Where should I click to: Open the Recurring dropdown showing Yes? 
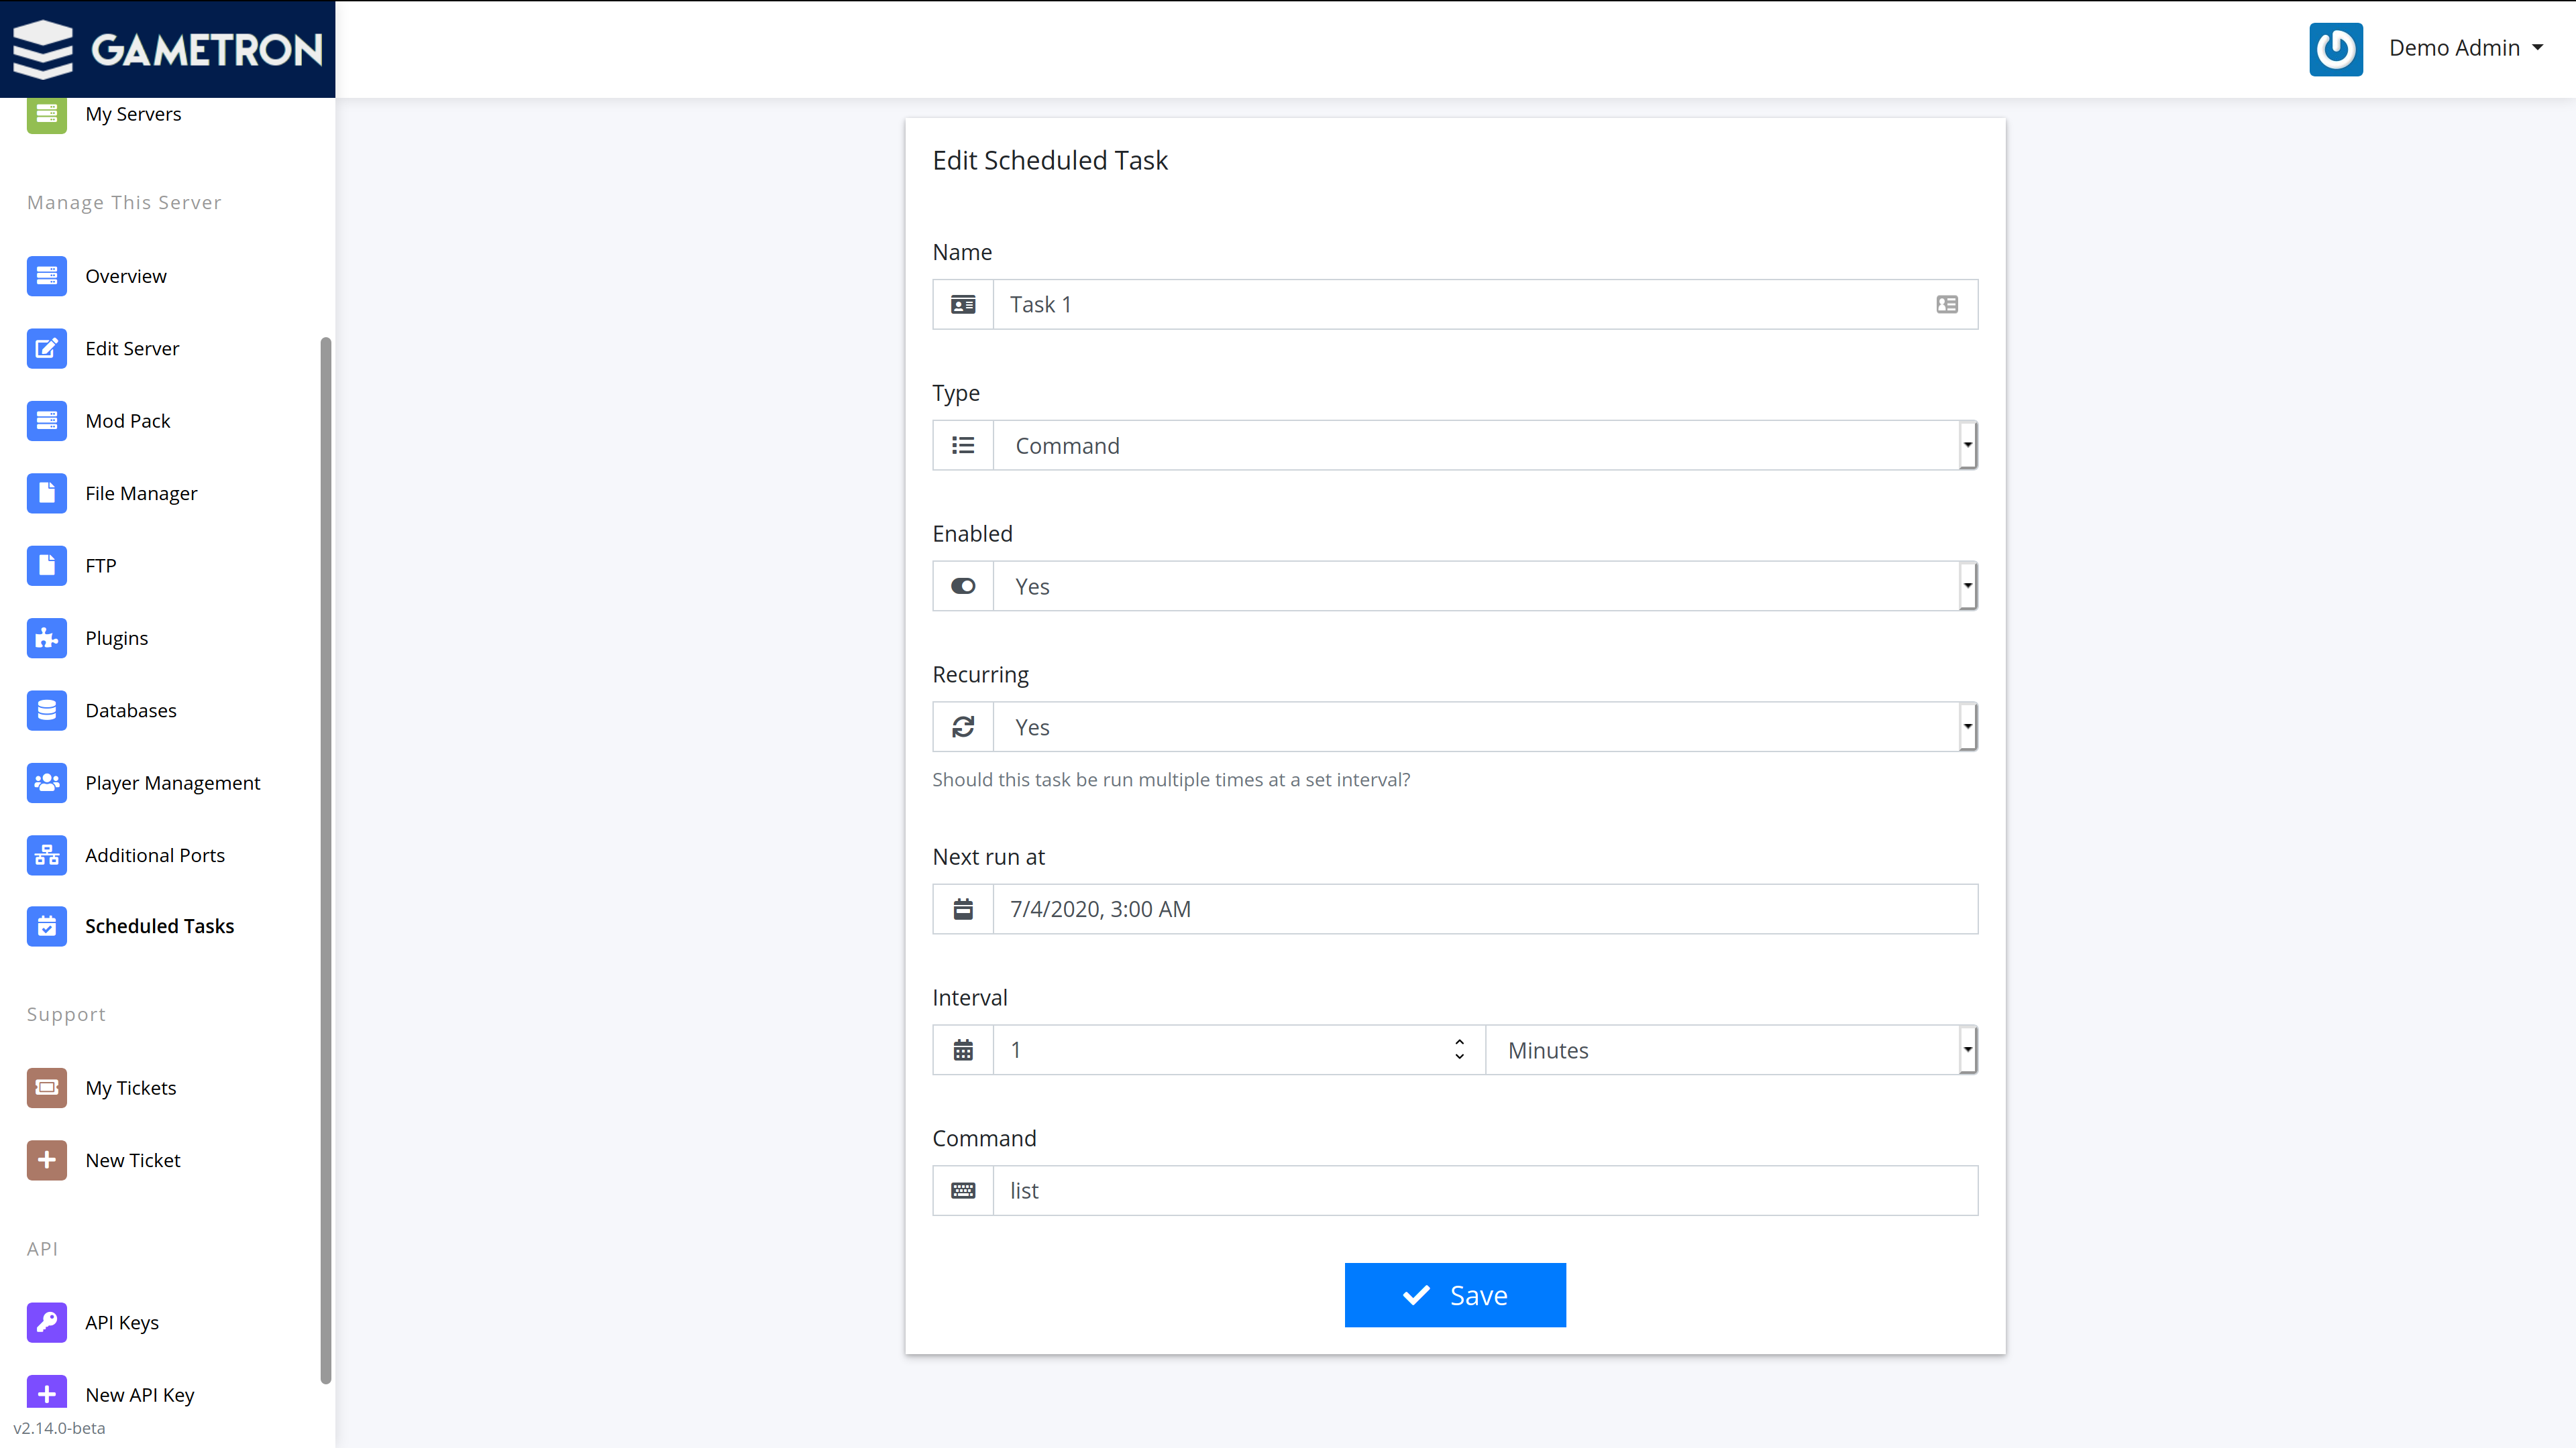[1485, 727]
